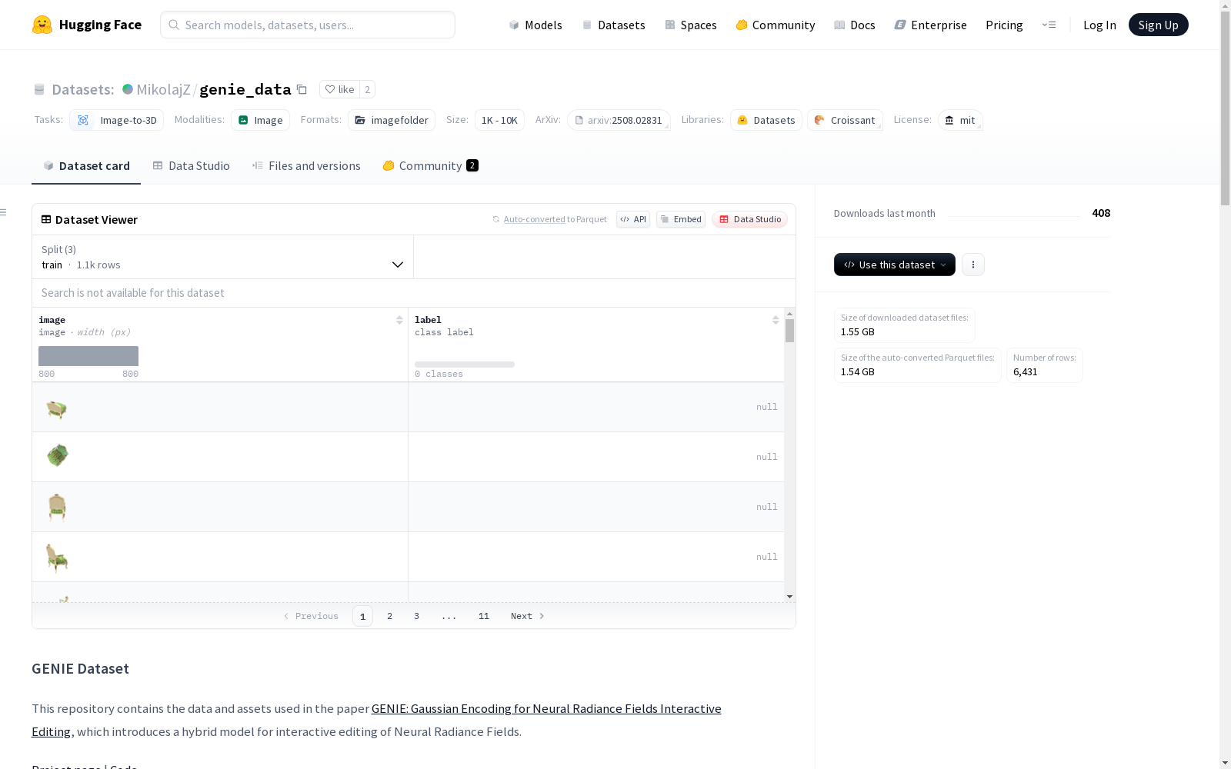Open fourth row side-view chair thumbnail

point(57,558)
